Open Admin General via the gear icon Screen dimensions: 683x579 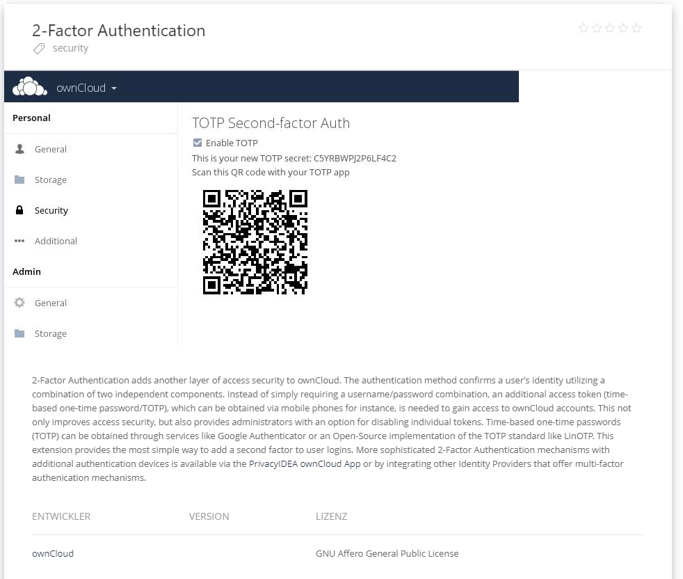tap(19, 303)
